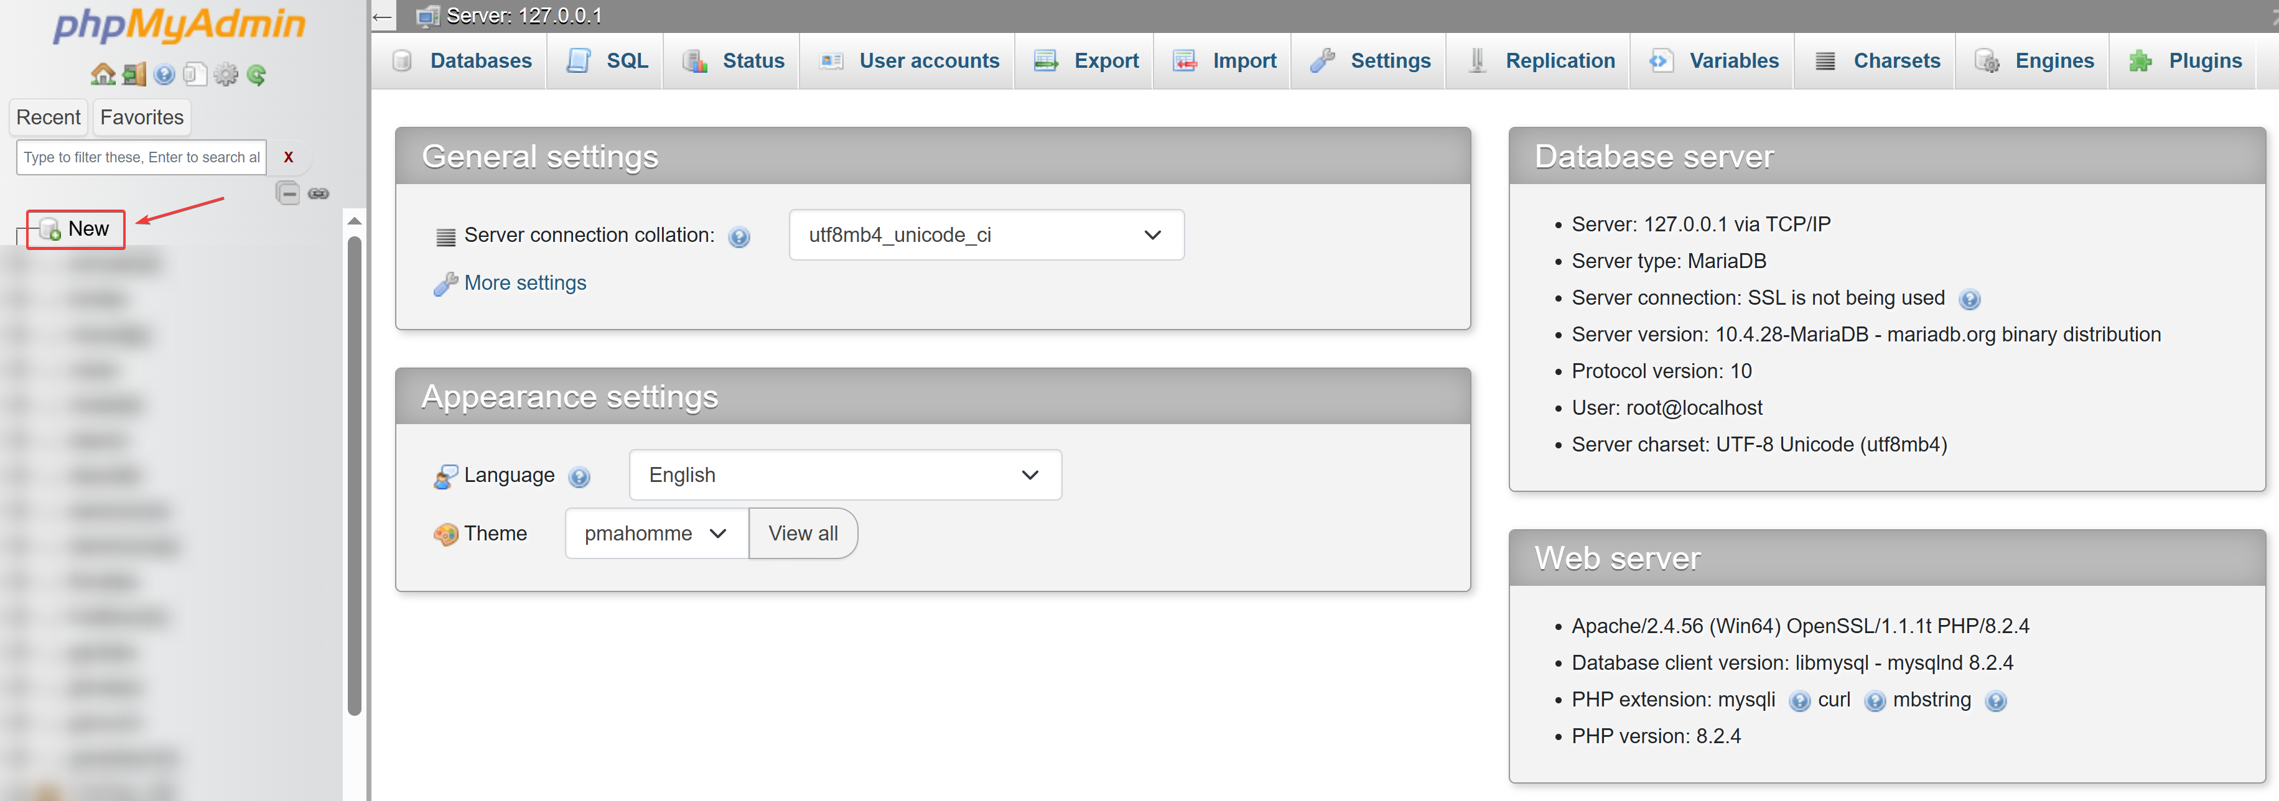Click help icon beside Language label

tap(579, 478)
